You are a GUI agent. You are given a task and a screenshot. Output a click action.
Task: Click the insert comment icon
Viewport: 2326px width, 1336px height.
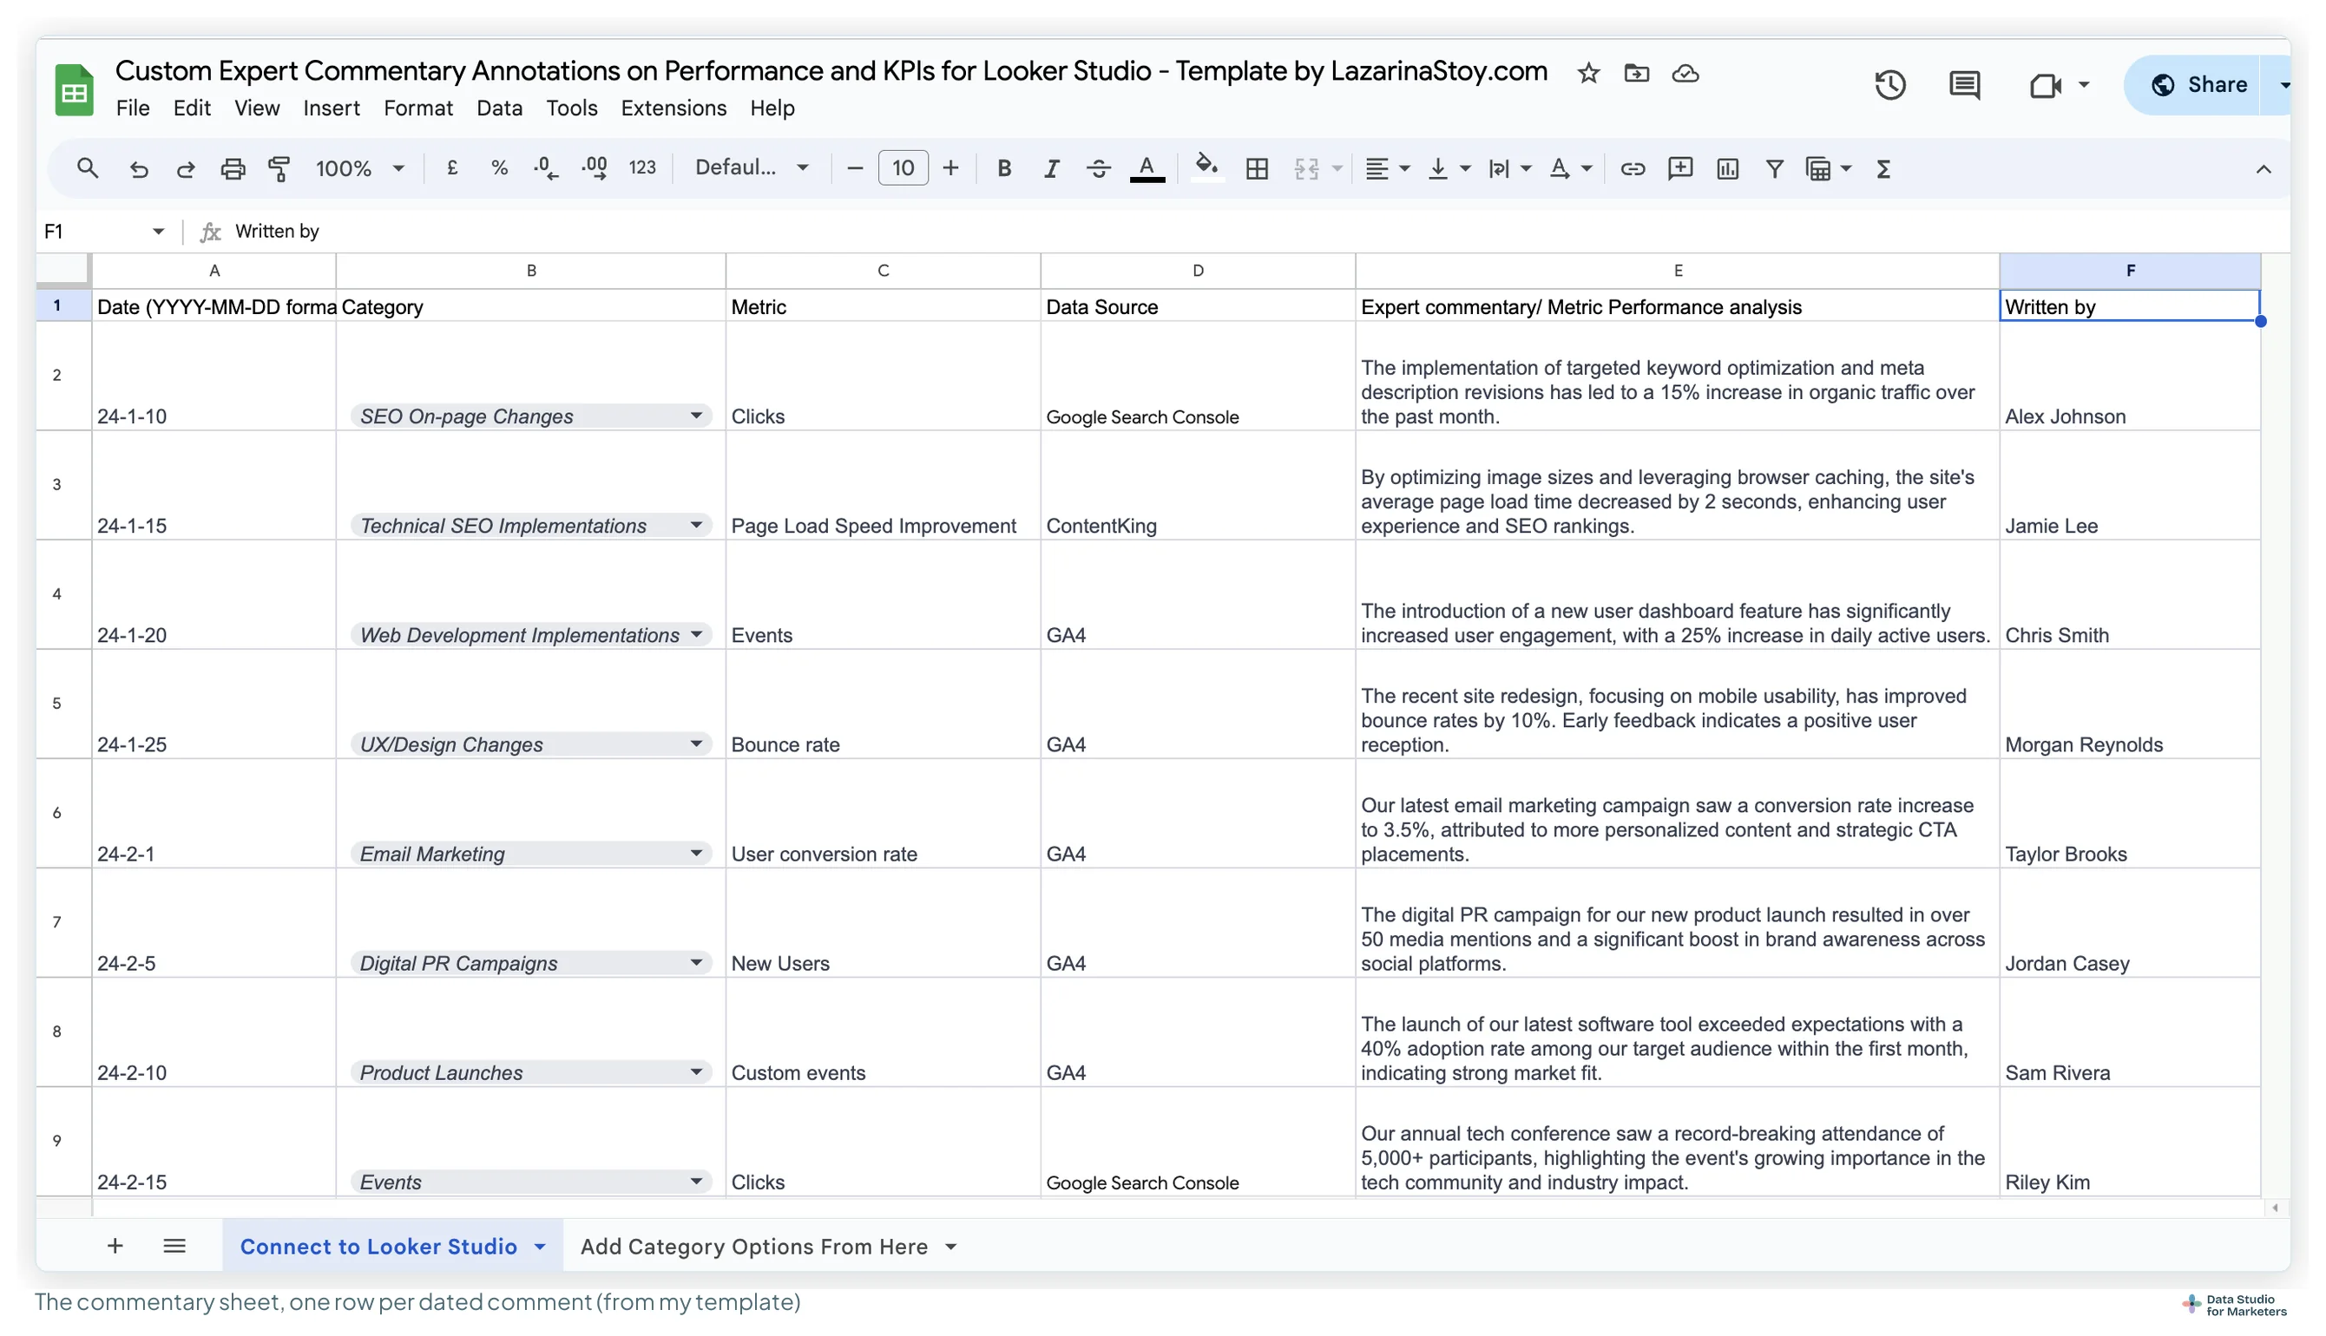pos(1679,169)
